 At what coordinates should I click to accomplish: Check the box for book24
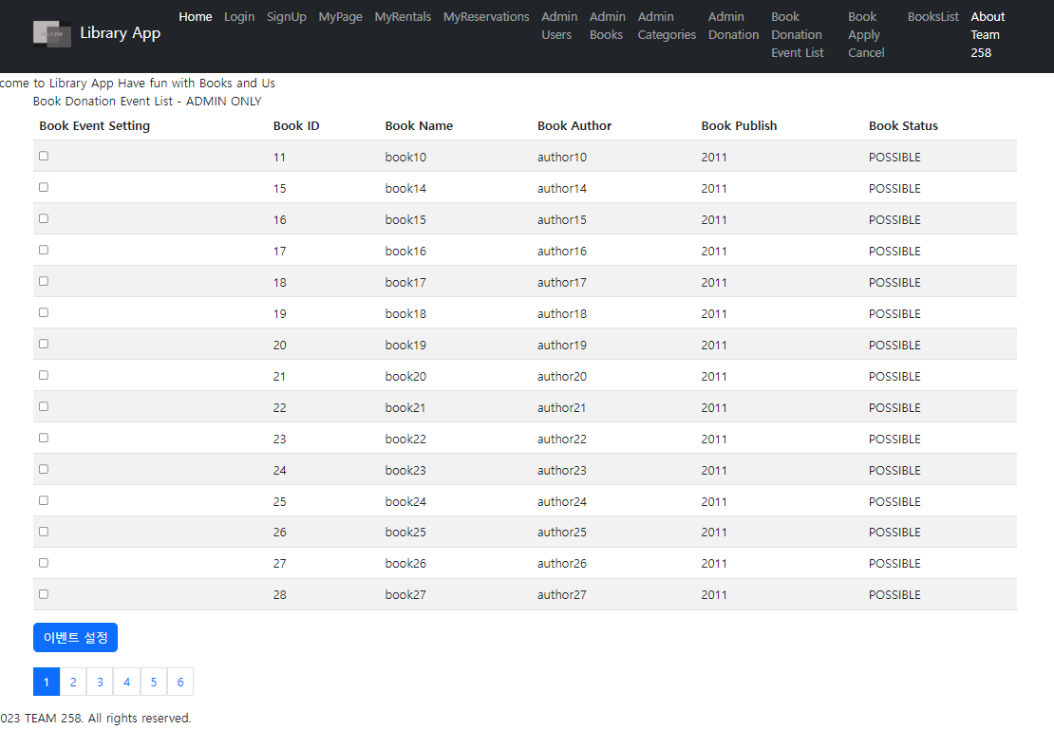(x=44, y=500)
